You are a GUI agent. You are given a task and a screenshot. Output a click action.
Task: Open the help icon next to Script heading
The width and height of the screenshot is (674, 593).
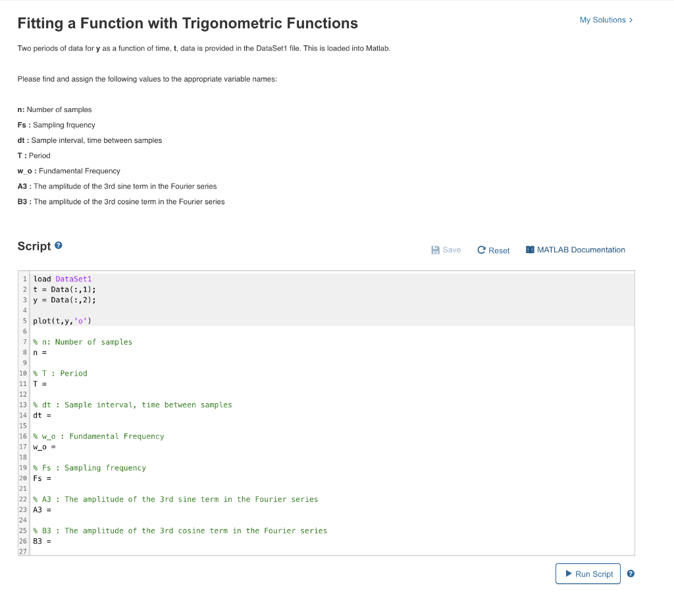click(x=59, y=244)
